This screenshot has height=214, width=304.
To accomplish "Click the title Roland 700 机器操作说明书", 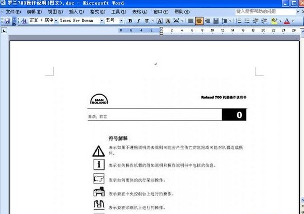I will pos(224,97).
